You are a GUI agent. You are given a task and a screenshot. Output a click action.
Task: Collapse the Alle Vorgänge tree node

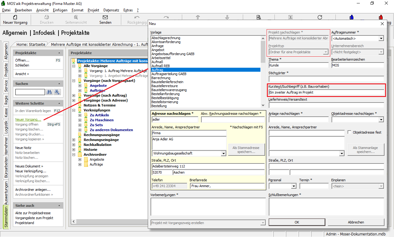[x=74, y=66]
